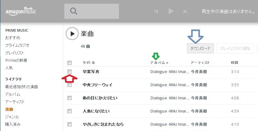Viewport: 258px width, 131px height.
Task: Click song title 人魚になりたい
Action: pyautogui.click(x=96, y=111)
